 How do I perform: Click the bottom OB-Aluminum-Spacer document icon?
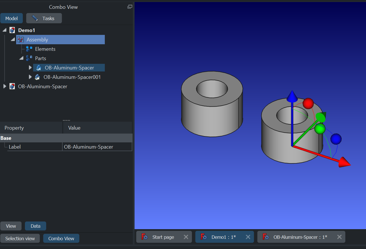(x=12, y=86)
